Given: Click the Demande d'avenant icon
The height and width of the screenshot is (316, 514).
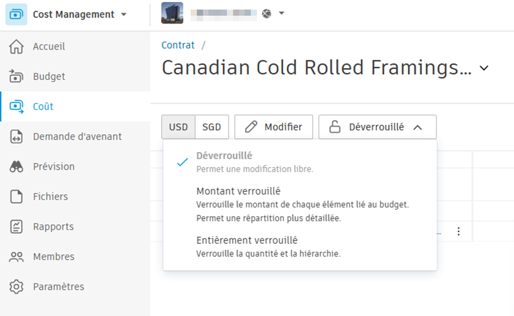Looking at the screenshot, I should coord(16,136).
